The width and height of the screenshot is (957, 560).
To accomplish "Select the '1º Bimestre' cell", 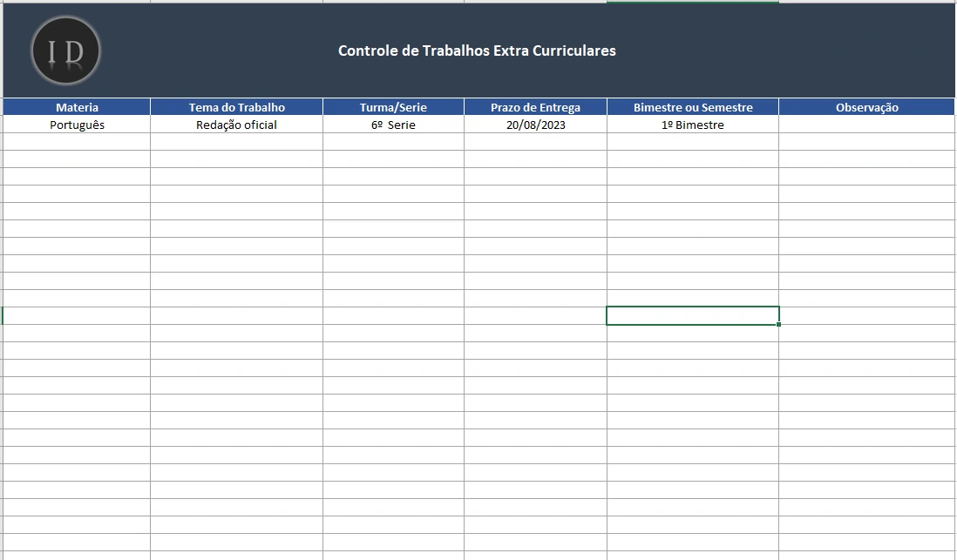I will point(693,125).
